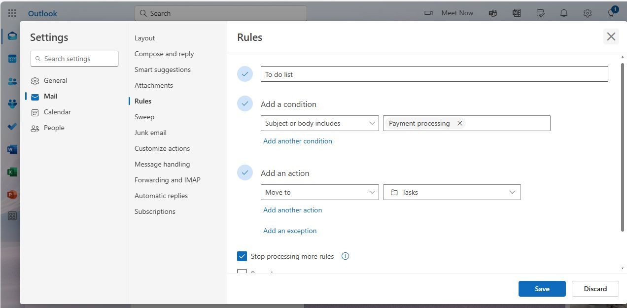
Task: Uncheck the partially hidden checkbox below Stop processing
Action: coord(242,273)
